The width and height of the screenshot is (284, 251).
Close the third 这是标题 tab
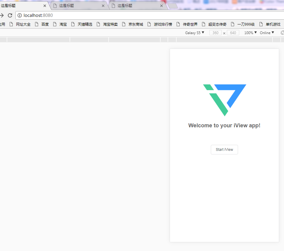click(x=162, y=6)
